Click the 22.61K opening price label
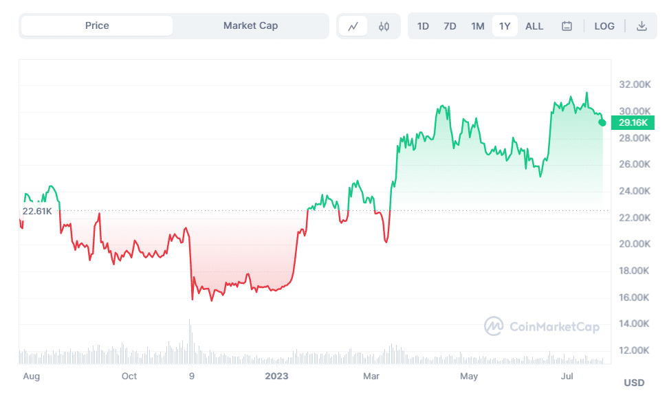669x404 pixels. click(x=36, y=211)
